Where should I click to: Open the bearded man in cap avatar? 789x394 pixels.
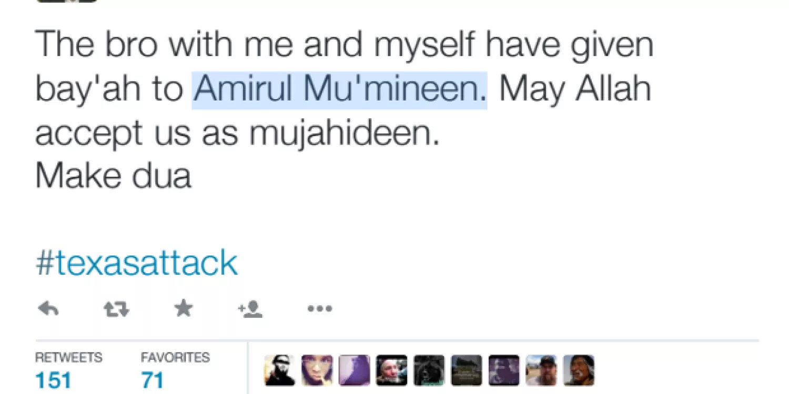tap(541, 370)
